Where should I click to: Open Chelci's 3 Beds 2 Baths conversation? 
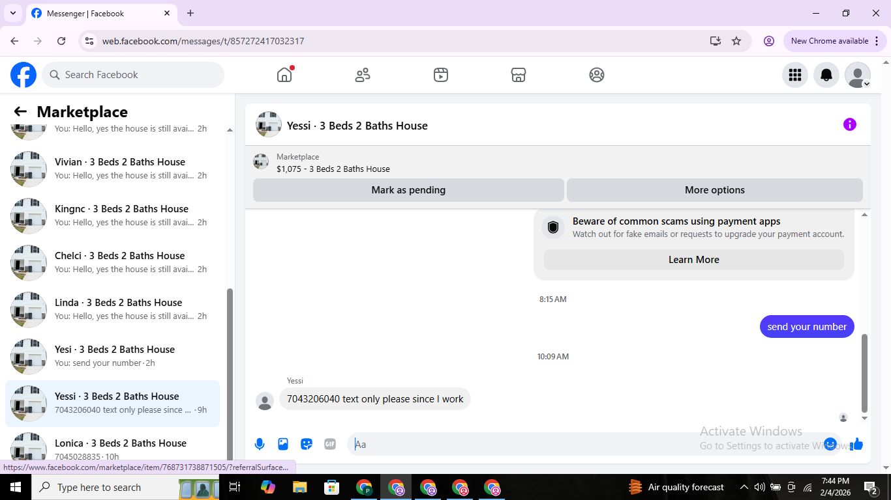click(x=112, y=263)
